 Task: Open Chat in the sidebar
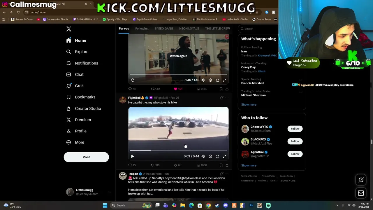(x=75, y=74)
